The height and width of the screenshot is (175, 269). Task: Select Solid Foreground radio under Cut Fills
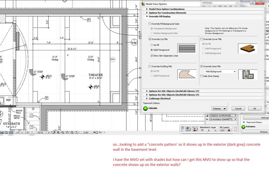click(152, 50)
